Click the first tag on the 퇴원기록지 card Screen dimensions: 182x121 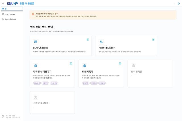[x=86, y=83]
